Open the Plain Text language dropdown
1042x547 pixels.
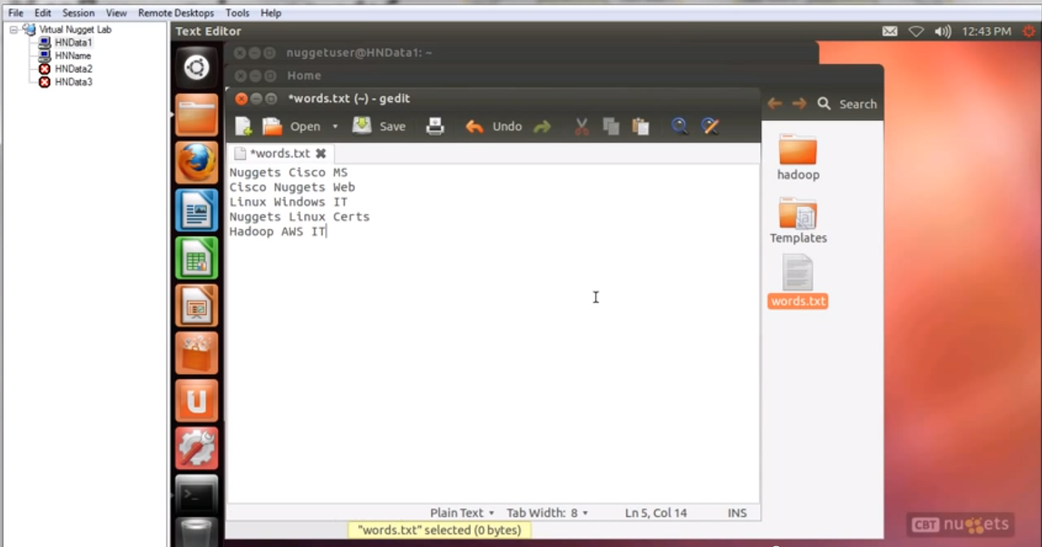tap(462, 513)
